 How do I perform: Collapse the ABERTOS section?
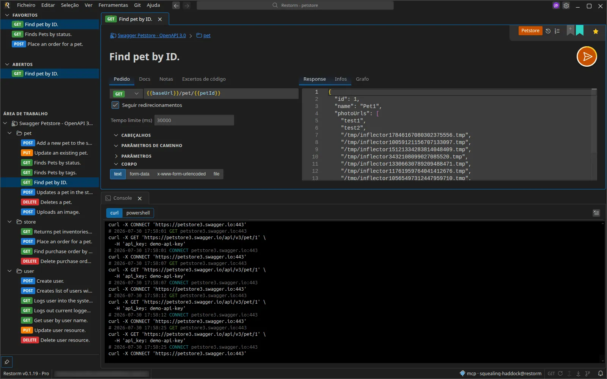click(x=19, y=64)
